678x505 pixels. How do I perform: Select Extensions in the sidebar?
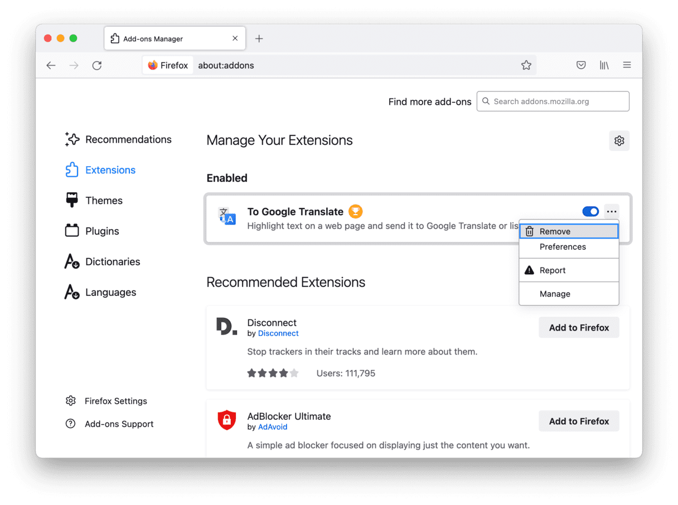click(x=100, y=170)
